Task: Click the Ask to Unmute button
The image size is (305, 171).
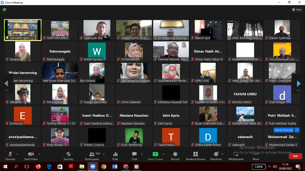Action: click(x=284, y=130)
